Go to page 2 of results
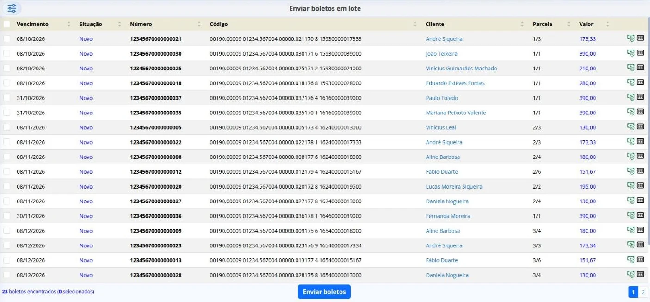This screenshot has width=650, height=302. coord(643,292)
